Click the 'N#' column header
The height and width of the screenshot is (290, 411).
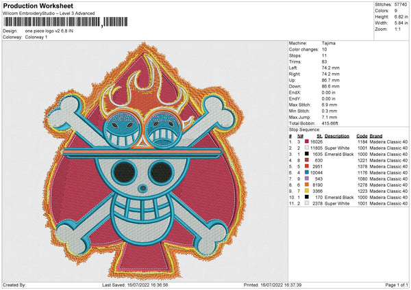point(300,136)
